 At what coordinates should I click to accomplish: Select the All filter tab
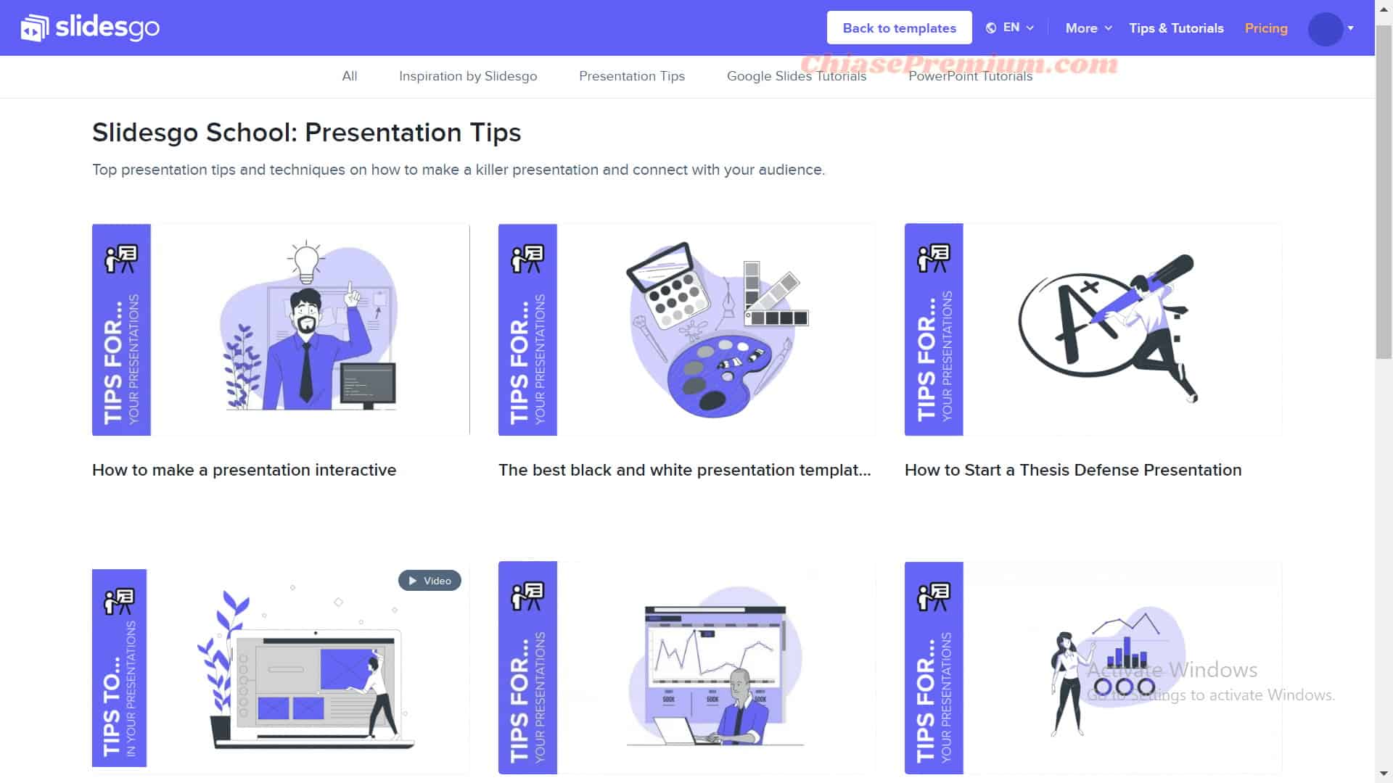(349, 75)
